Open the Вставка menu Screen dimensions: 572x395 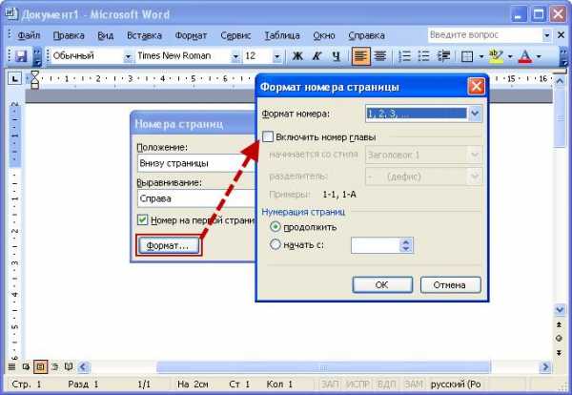(x=144, y=35)
